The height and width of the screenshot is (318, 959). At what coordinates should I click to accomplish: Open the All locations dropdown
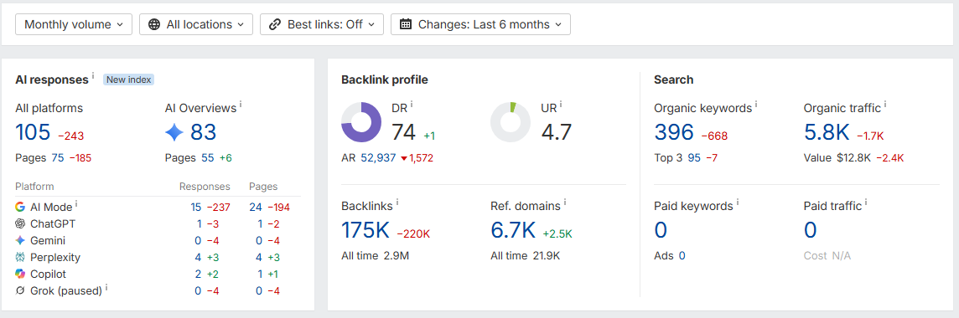[x=195, y=24]
